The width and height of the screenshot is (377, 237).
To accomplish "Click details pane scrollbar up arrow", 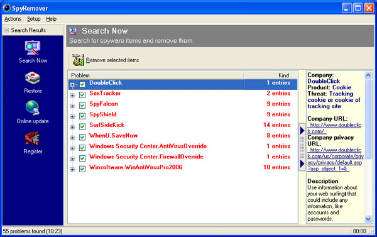I will (368, 75).
